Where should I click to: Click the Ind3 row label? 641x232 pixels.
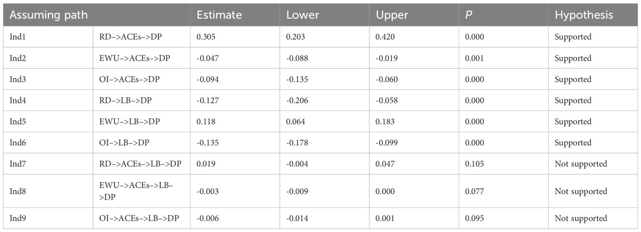tap(18, 79)
